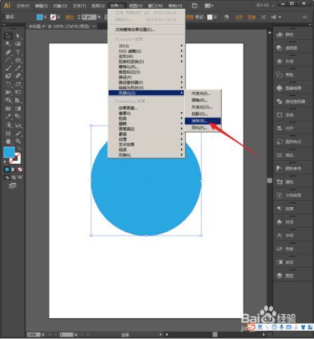
Task: Open the zoom level dropdown at bottom
Action: coord(43,335)
